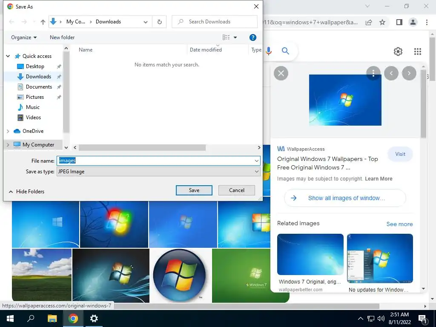Screen dimensions: 436x327
Task: Start Google voice search microphone
Action: tap(269, 51)
